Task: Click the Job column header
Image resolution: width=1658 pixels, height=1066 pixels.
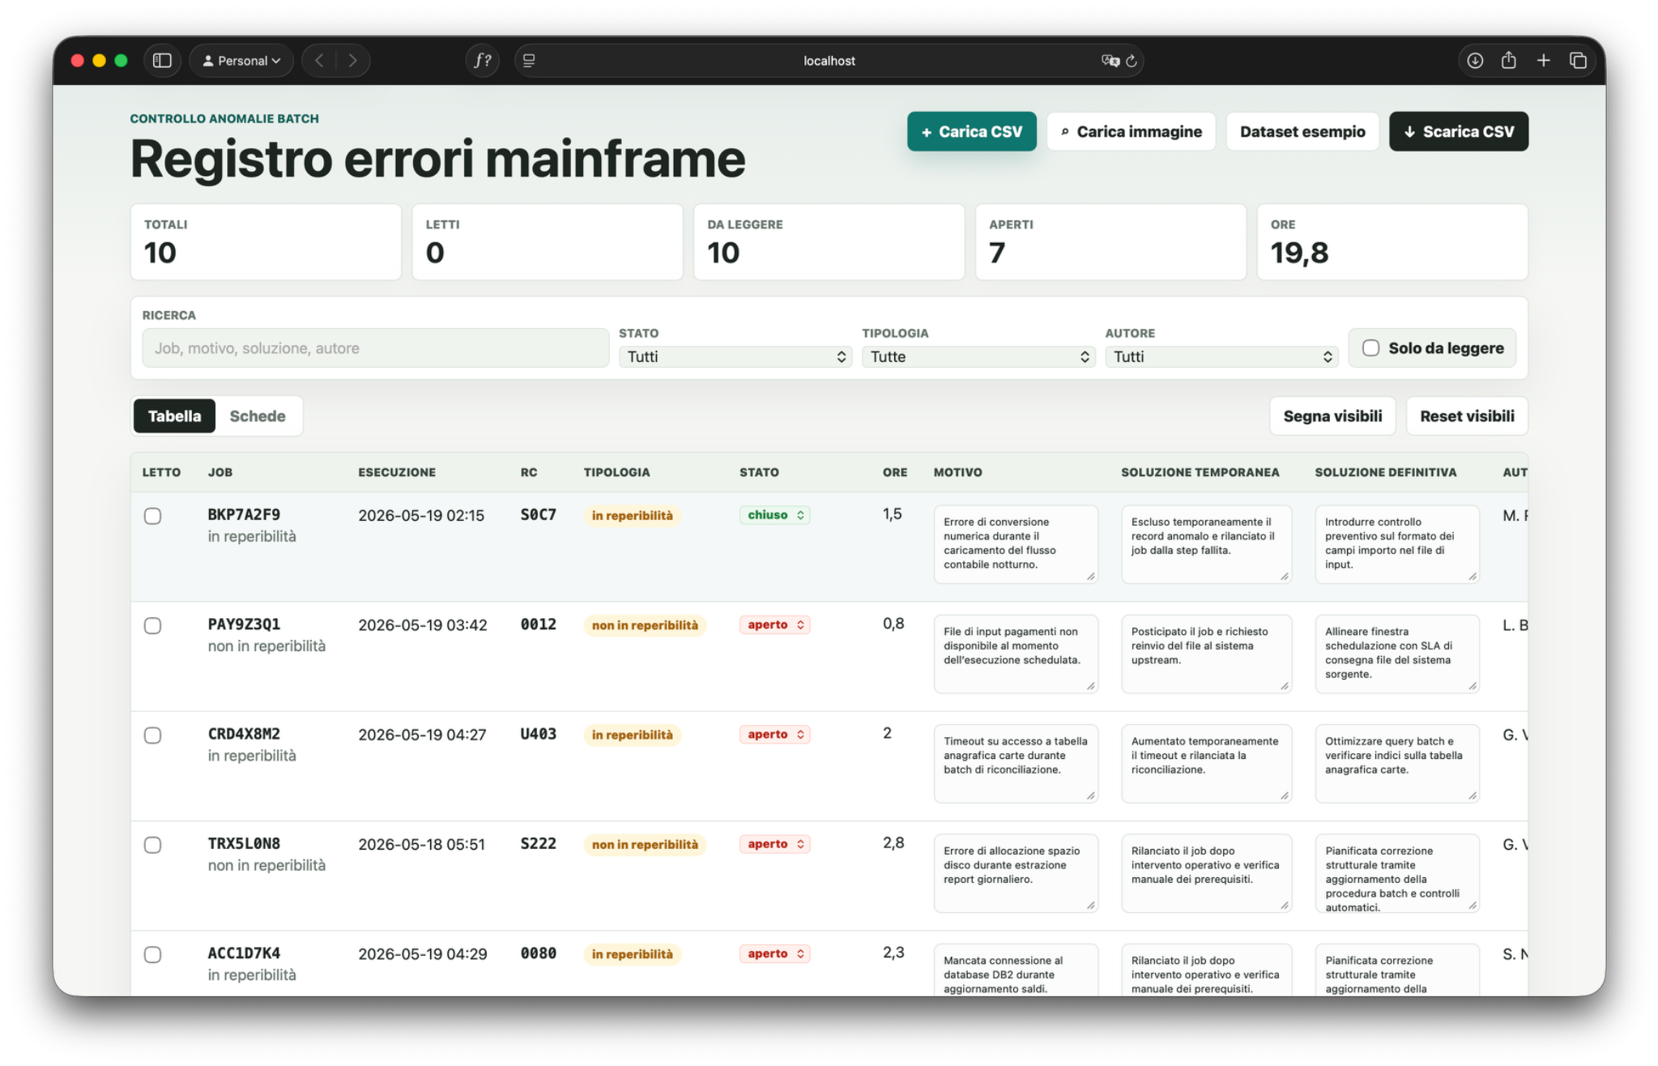Action: (x=220, y=472)
